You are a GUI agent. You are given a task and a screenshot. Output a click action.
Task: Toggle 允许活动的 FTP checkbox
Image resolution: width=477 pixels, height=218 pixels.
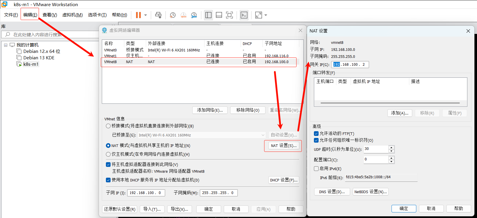coord(316,134)
